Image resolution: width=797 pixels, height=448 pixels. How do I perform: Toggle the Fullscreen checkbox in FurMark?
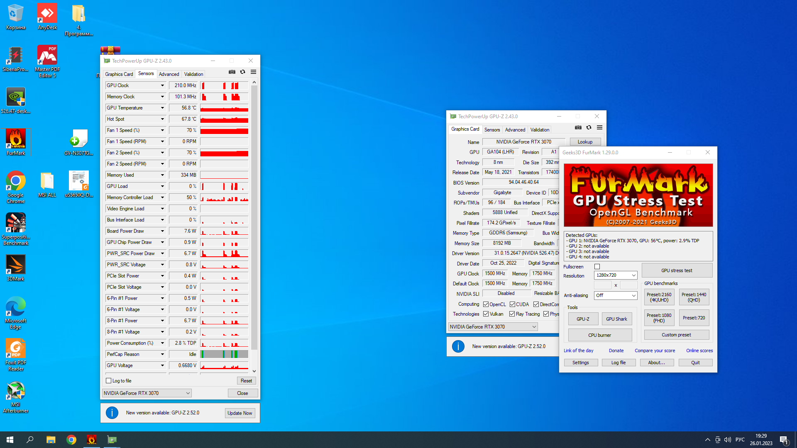pyautogui.click(x=597, y=267)
